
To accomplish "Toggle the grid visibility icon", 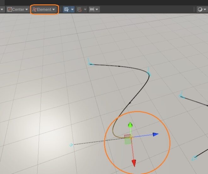I will tap(66, 9).
